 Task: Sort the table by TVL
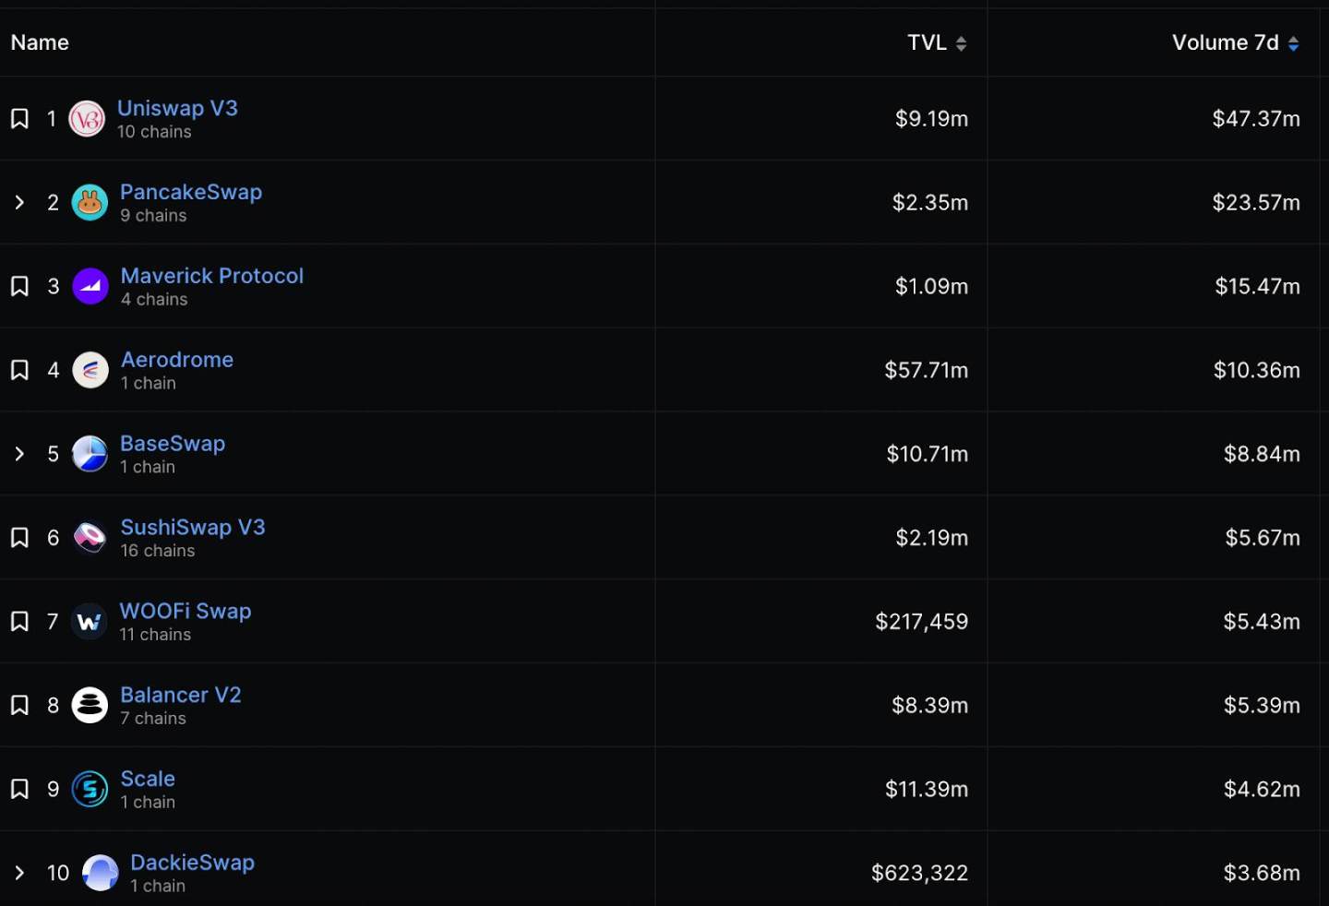tap(937, 43)
